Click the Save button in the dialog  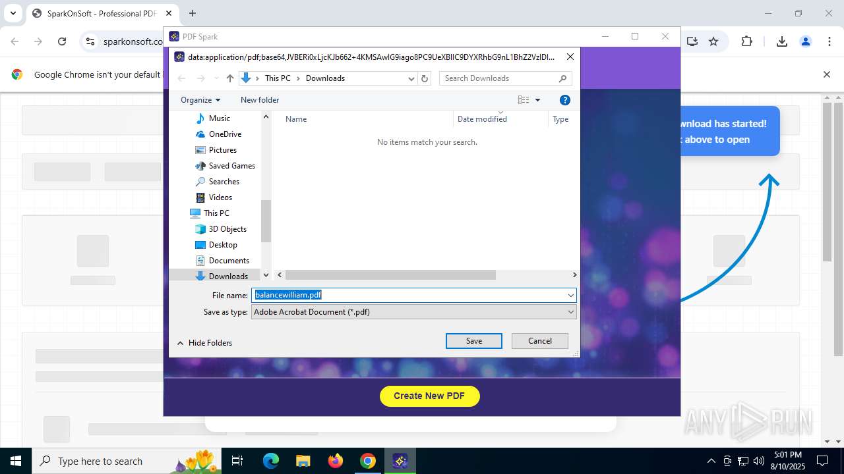click(473, 341)
